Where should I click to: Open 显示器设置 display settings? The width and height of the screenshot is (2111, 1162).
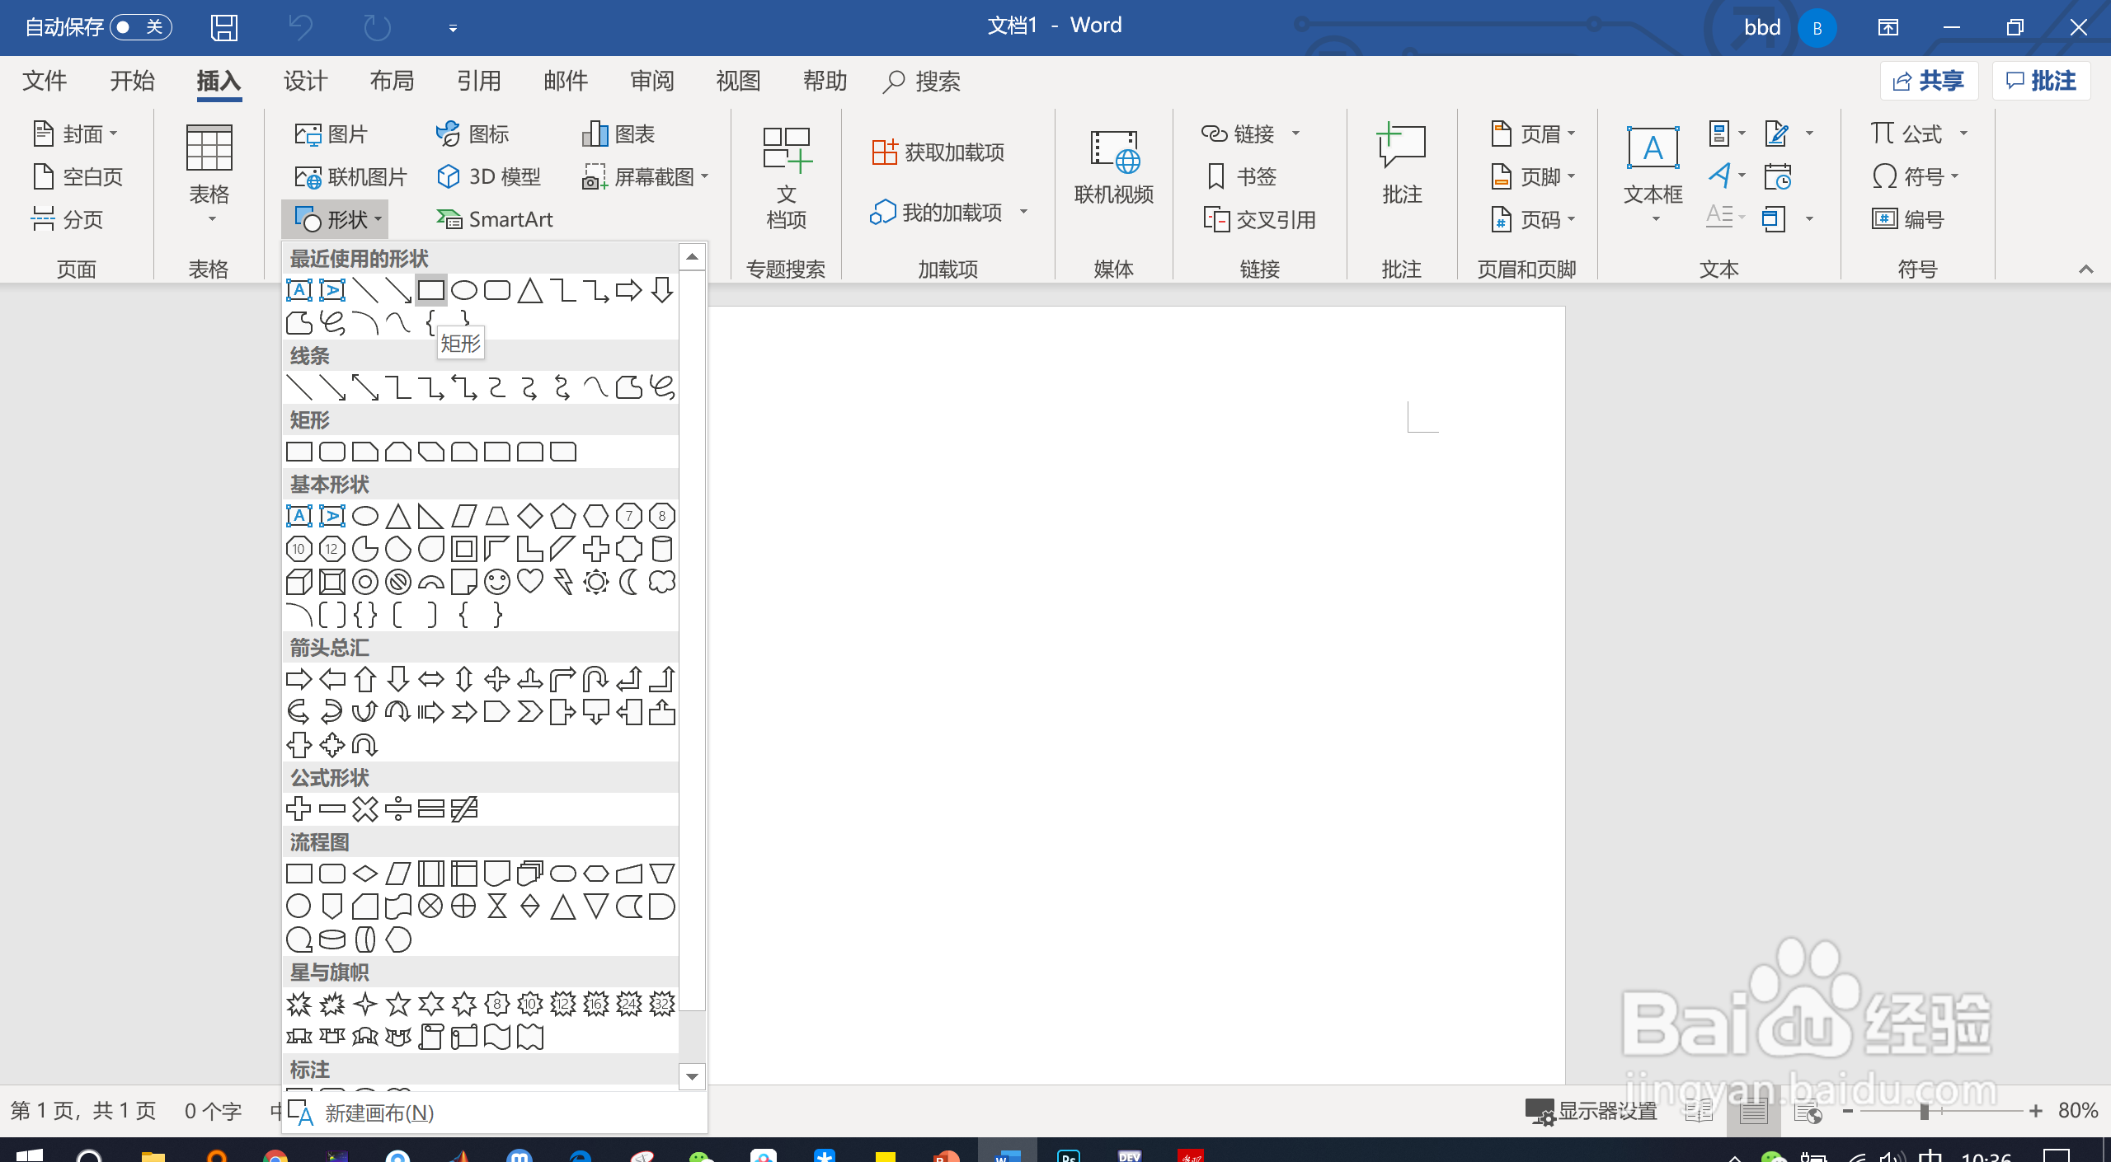[1591, 1112]
